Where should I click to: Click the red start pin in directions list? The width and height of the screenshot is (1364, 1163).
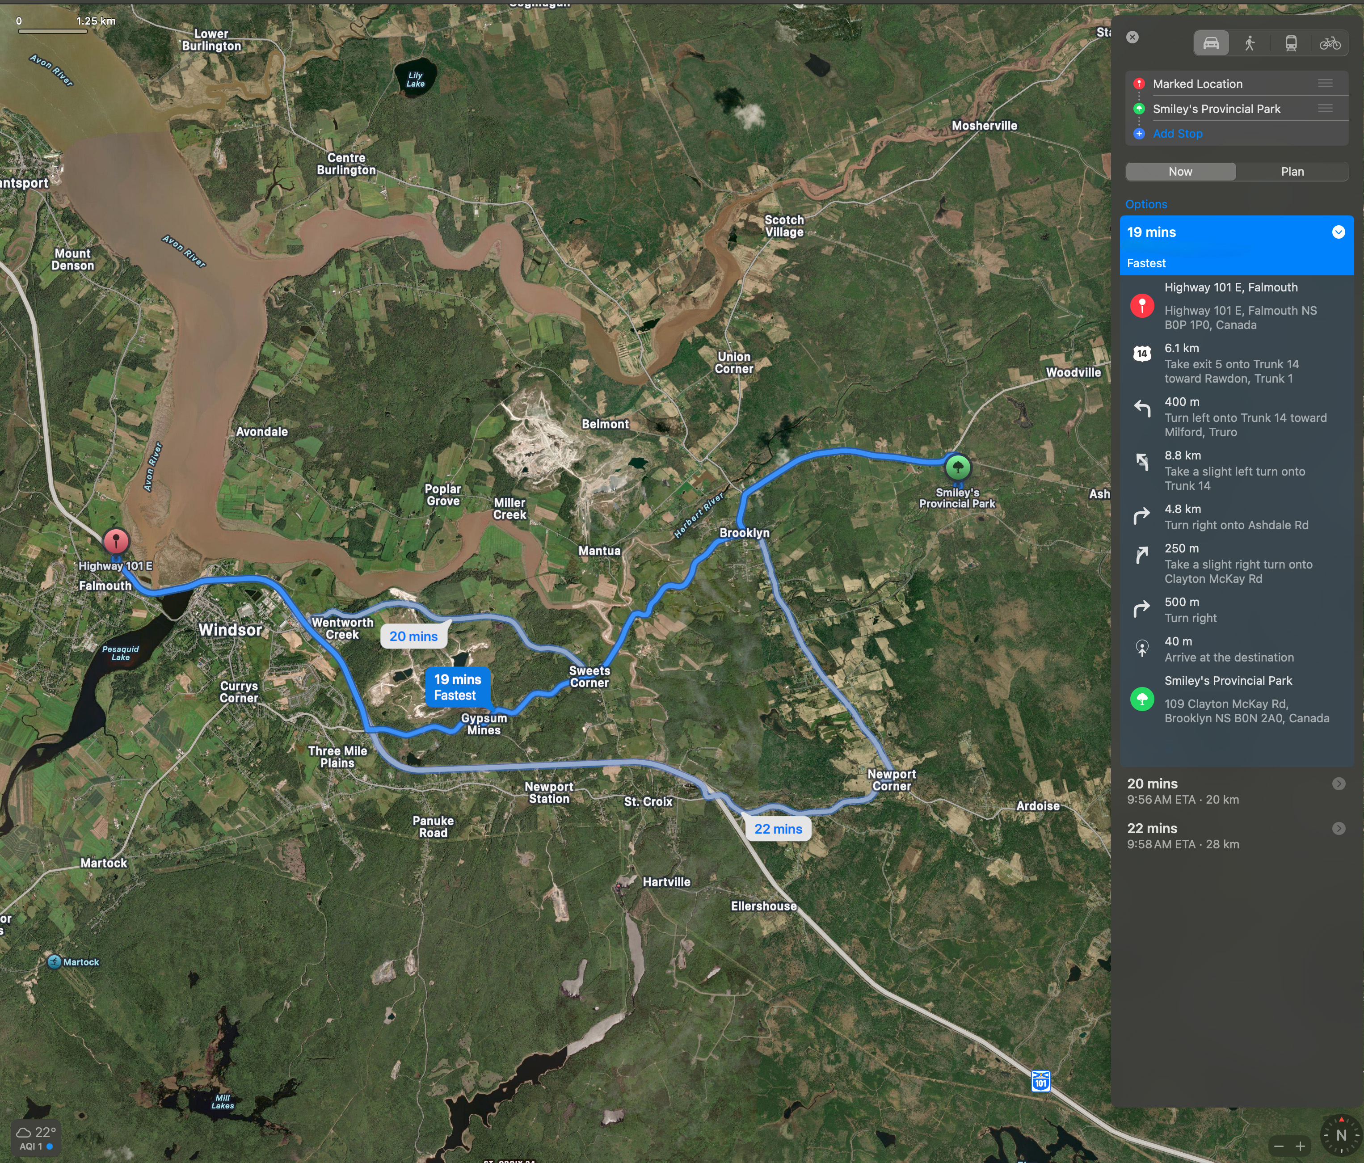coord(1141,306)
